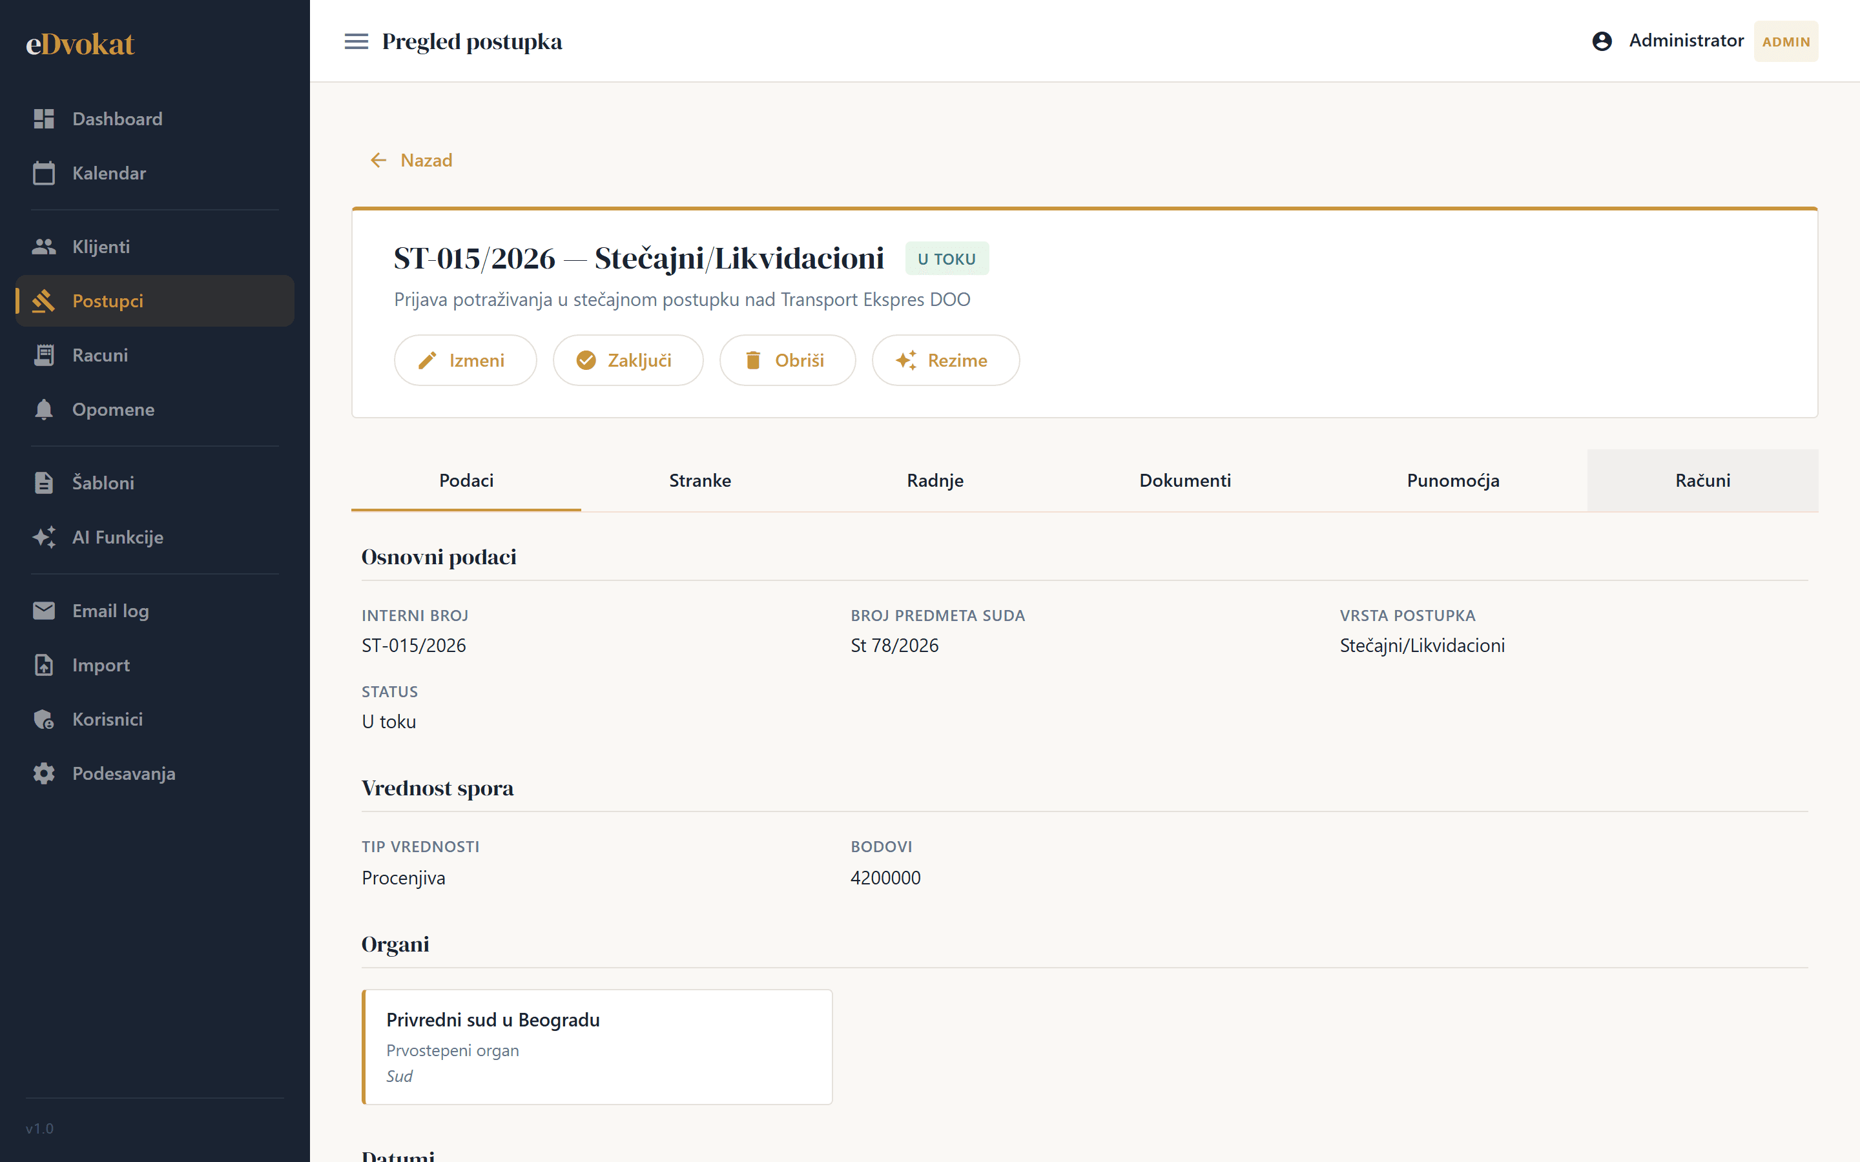Screen dimensions: 1860x1162
Task: Click the v1.0 version label
Action: coord(39,1128)
